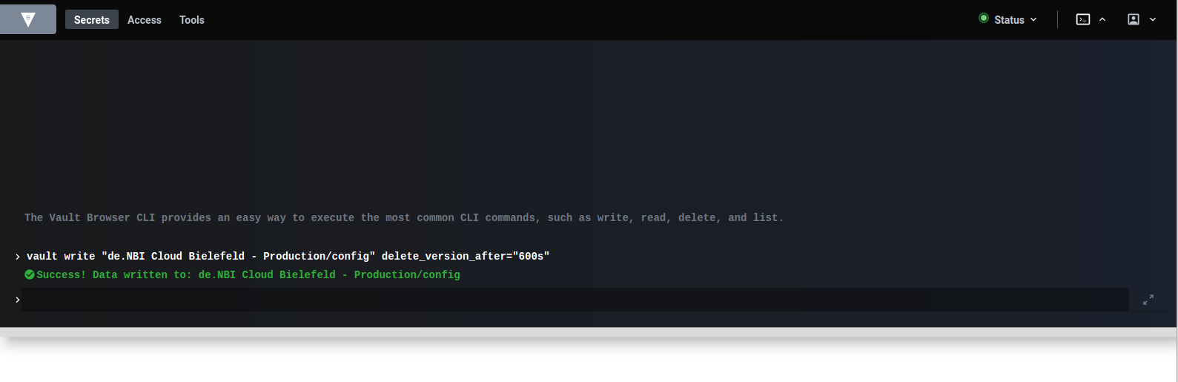Screen dimensions: 1178x382
Task: Click the executed vault write command line
Action: tap(288, 256)
